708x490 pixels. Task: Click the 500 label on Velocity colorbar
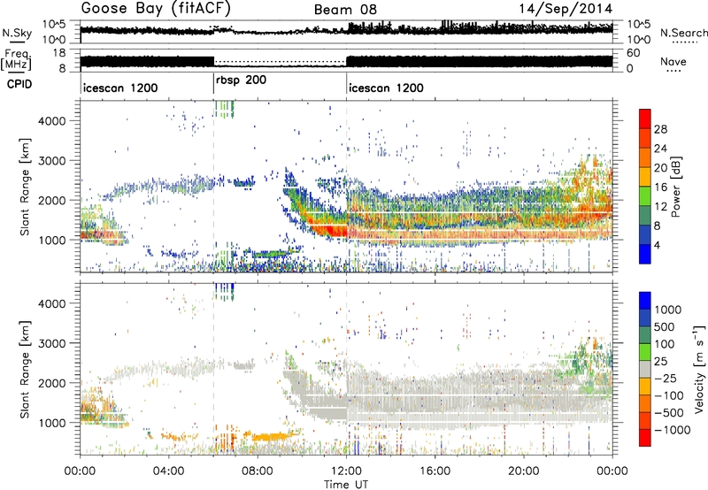pos(664,327)
